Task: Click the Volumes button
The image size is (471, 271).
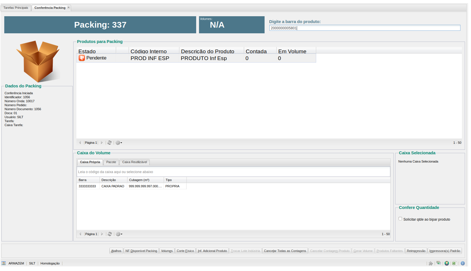Action: point(167,251)
